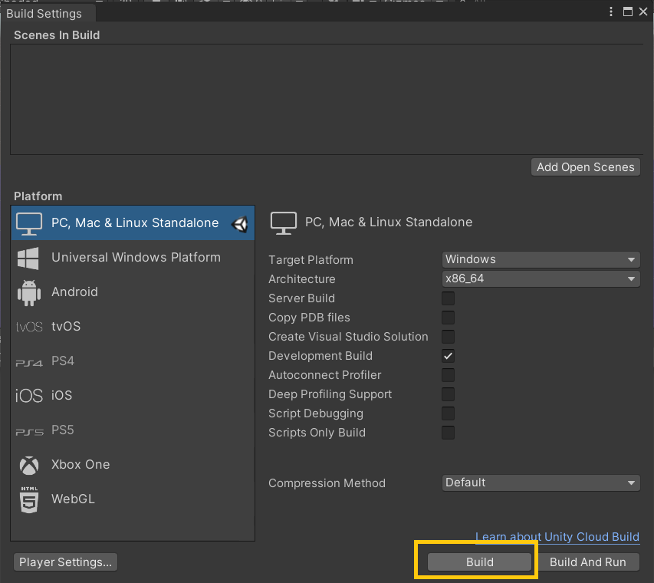Enable Scripts Only Build checkbox
Image resolution: width=654 pixels, height=583 pixels.
448,433
